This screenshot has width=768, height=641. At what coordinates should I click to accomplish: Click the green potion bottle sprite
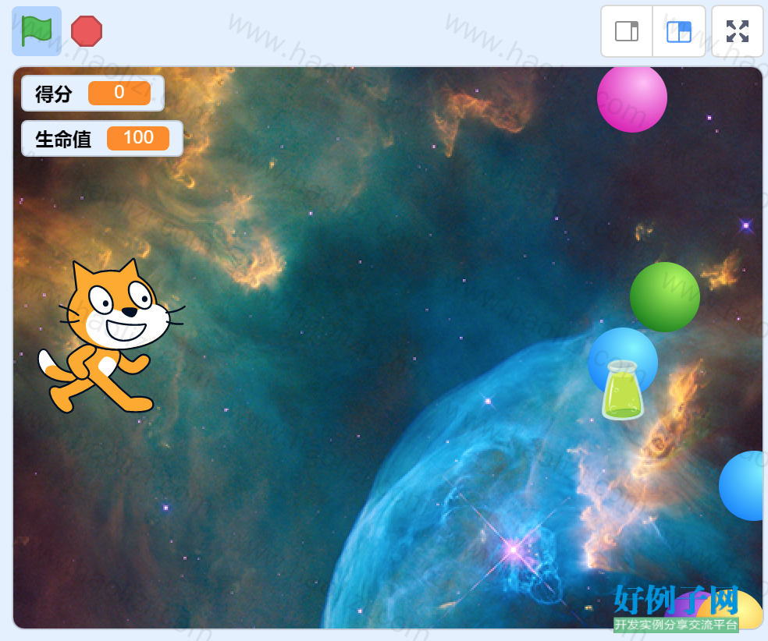[623, 390]
